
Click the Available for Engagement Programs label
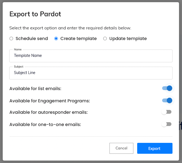point(49,101)
